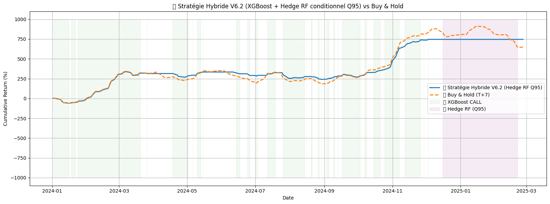Click the blue line sample in legend
Image resolution: width=550 pixels, height=204 pixels.
click(434, 88)
